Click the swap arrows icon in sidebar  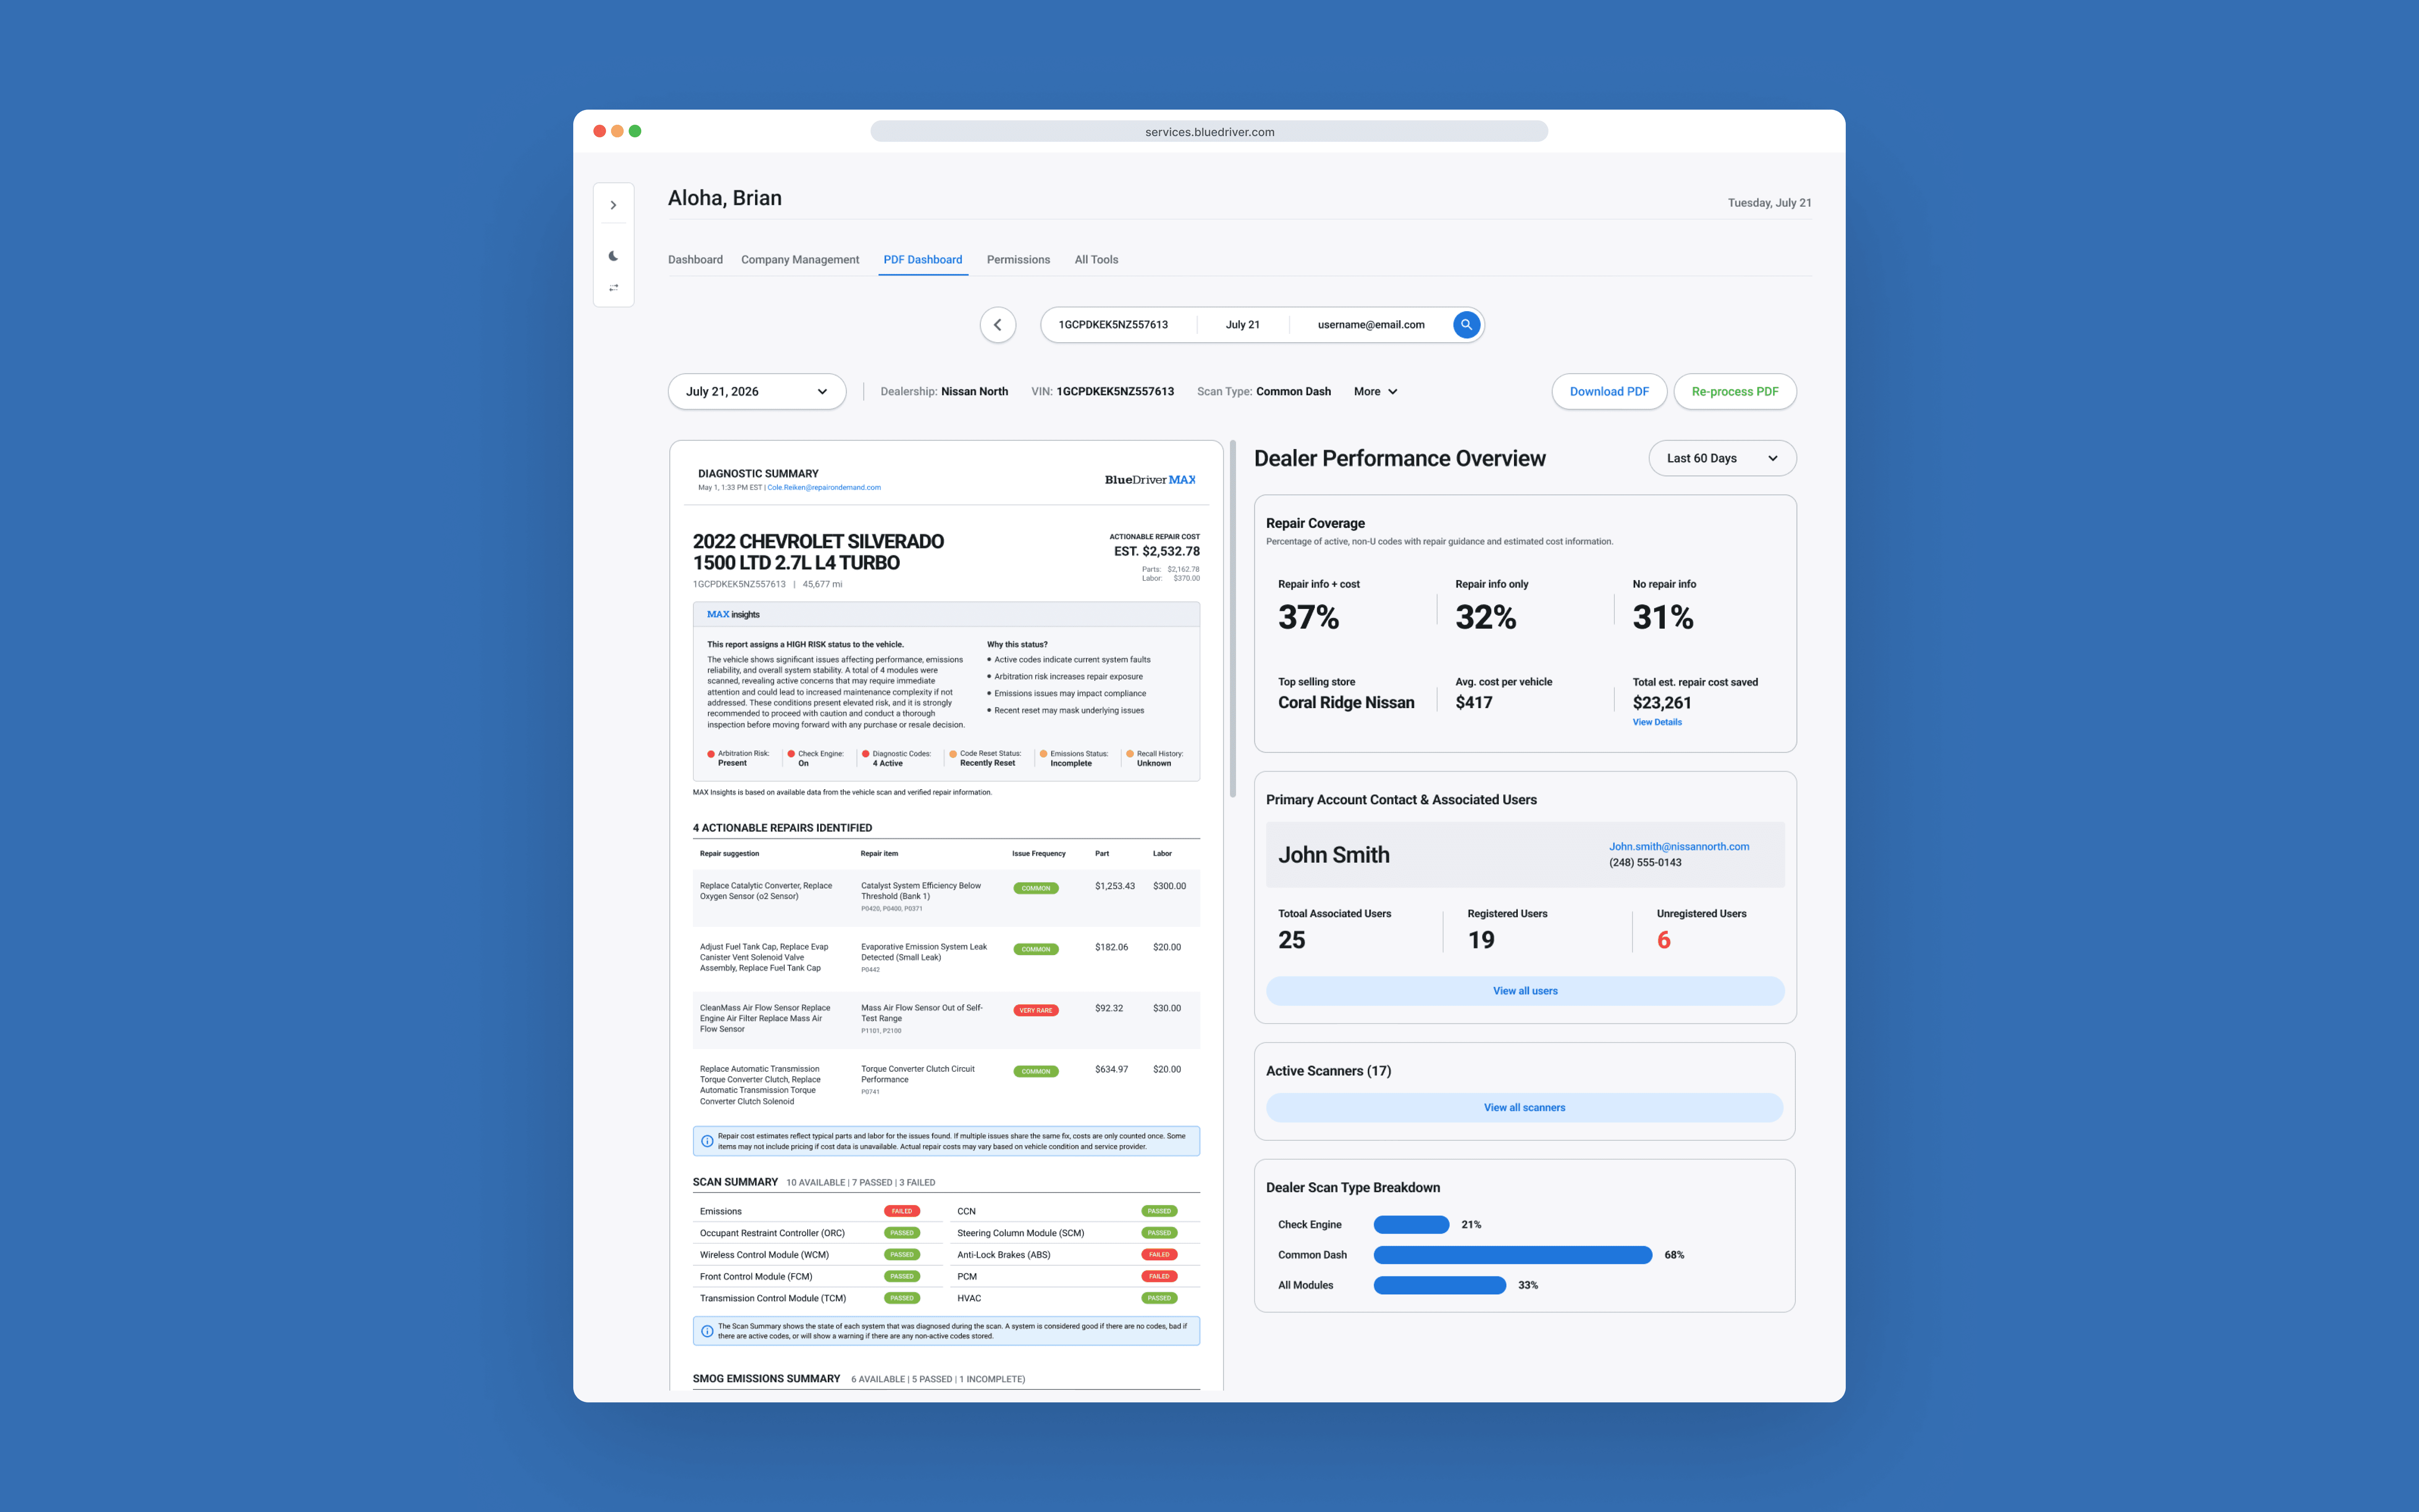tap(613, 288)
